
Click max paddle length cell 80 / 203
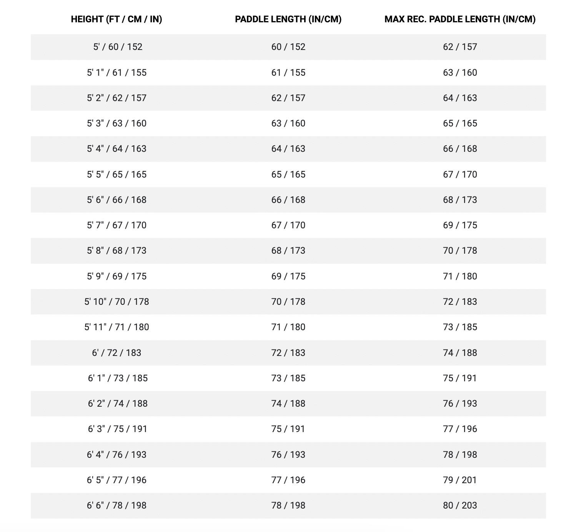[x=460, y=505]
